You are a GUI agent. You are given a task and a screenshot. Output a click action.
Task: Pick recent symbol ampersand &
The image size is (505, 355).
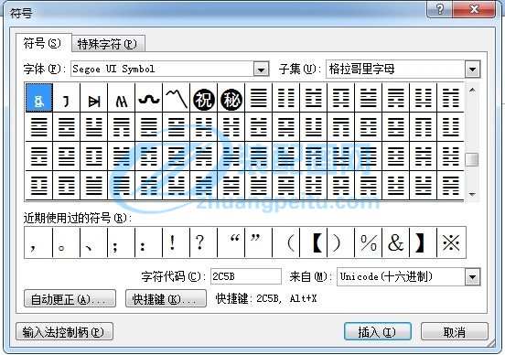[395, 242]
